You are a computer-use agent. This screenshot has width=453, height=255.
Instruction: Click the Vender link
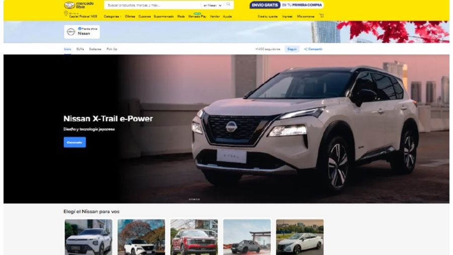(214, 17)
